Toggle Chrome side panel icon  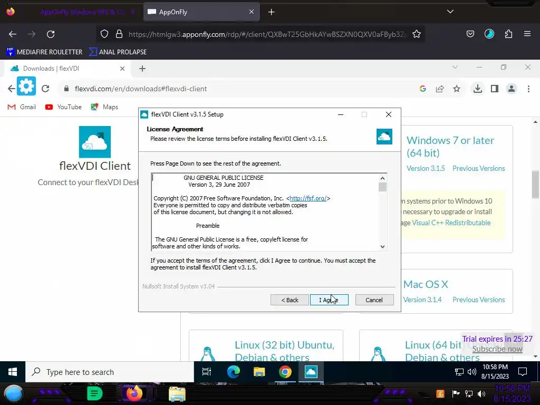coord(495,89)
